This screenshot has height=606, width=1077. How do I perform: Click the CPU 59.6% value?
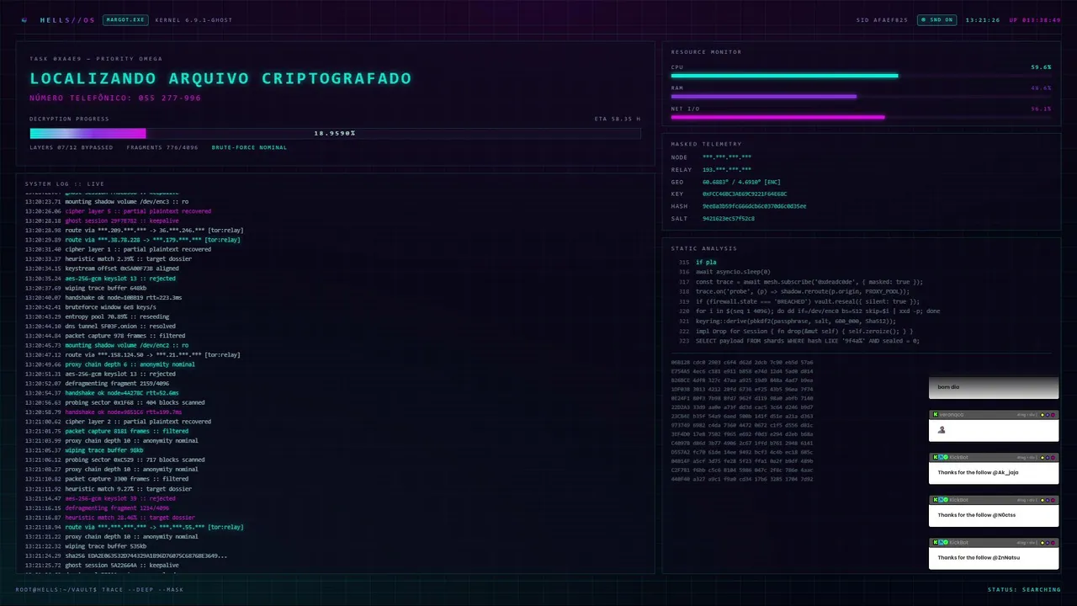click(x=1041, y=66)
